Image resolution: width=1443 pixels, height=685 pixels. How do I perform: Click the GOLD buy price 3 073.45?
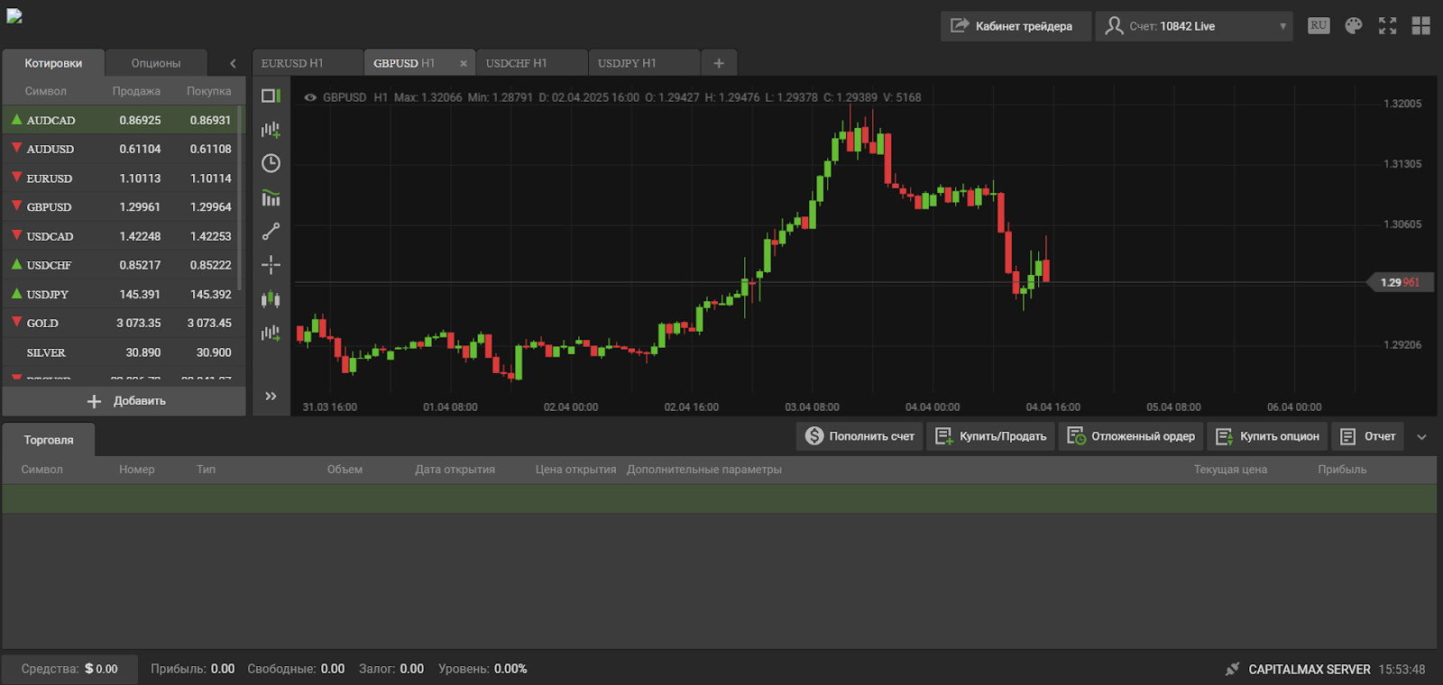click(x=209, y=323)
